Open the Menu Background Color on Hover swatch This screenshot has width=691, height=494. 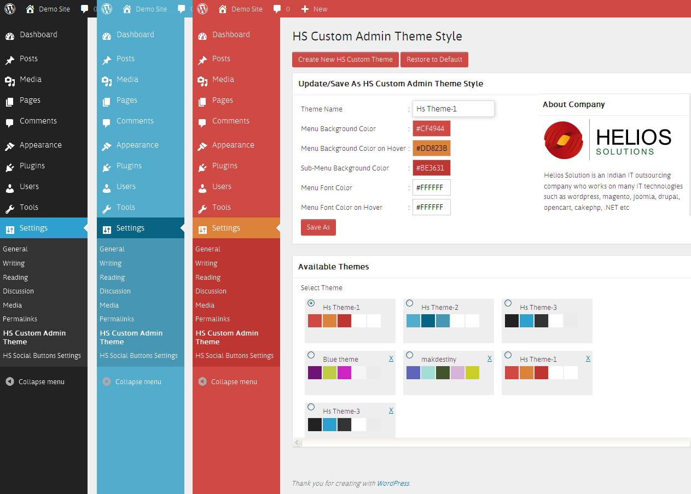click(x=431, y=149)
